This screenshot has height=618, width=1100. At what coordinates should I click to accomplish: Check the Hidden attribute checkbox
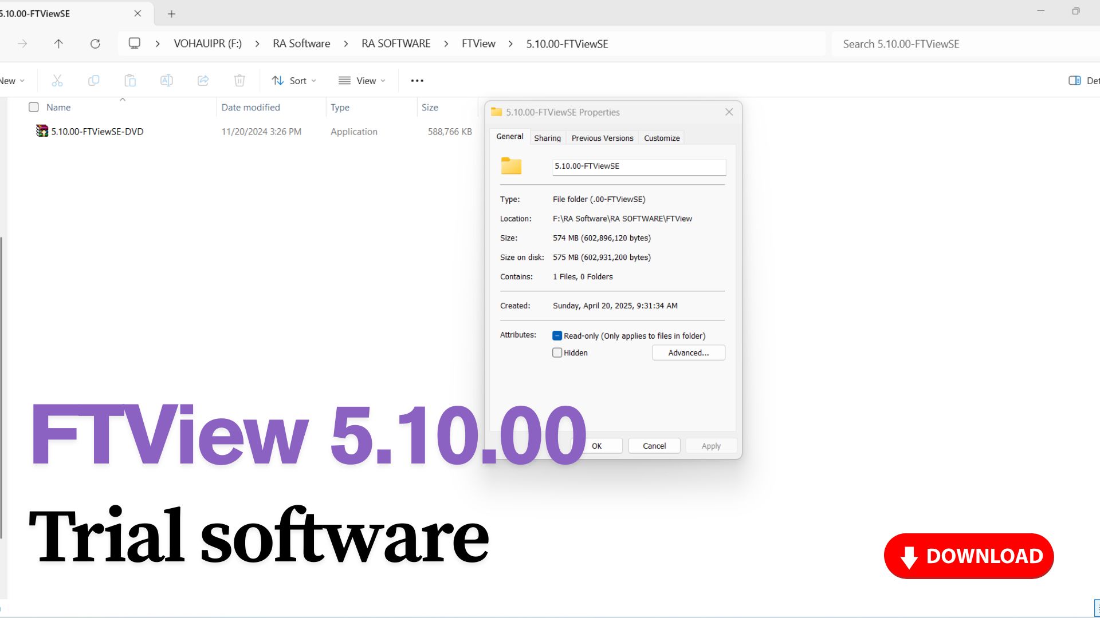(x=556, y=352)
